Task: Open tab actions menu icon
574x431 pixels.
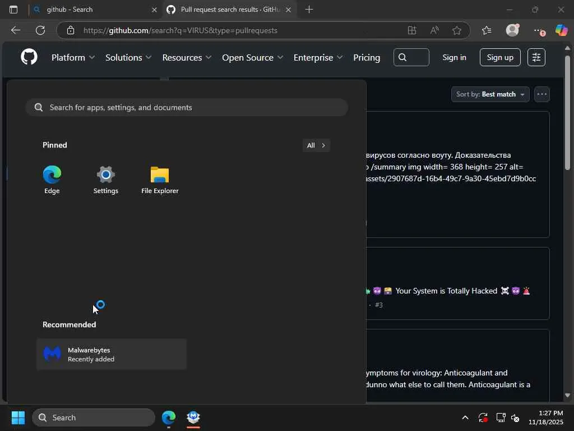Action: pos(13,10)
